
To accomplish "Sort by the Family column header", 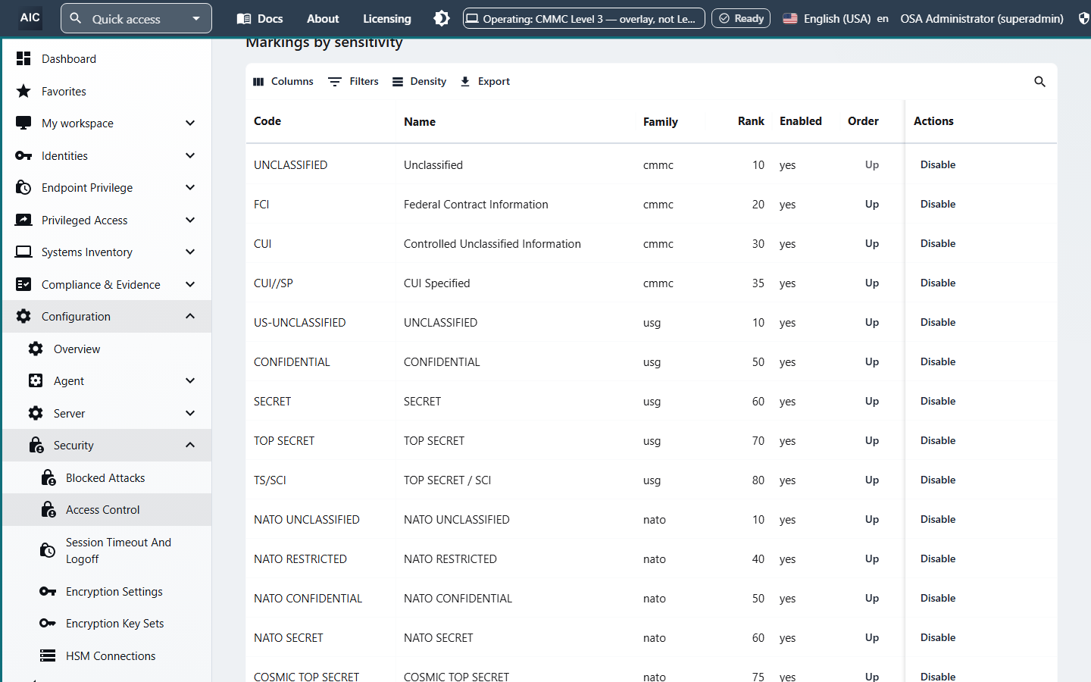I will coord(661,121).
